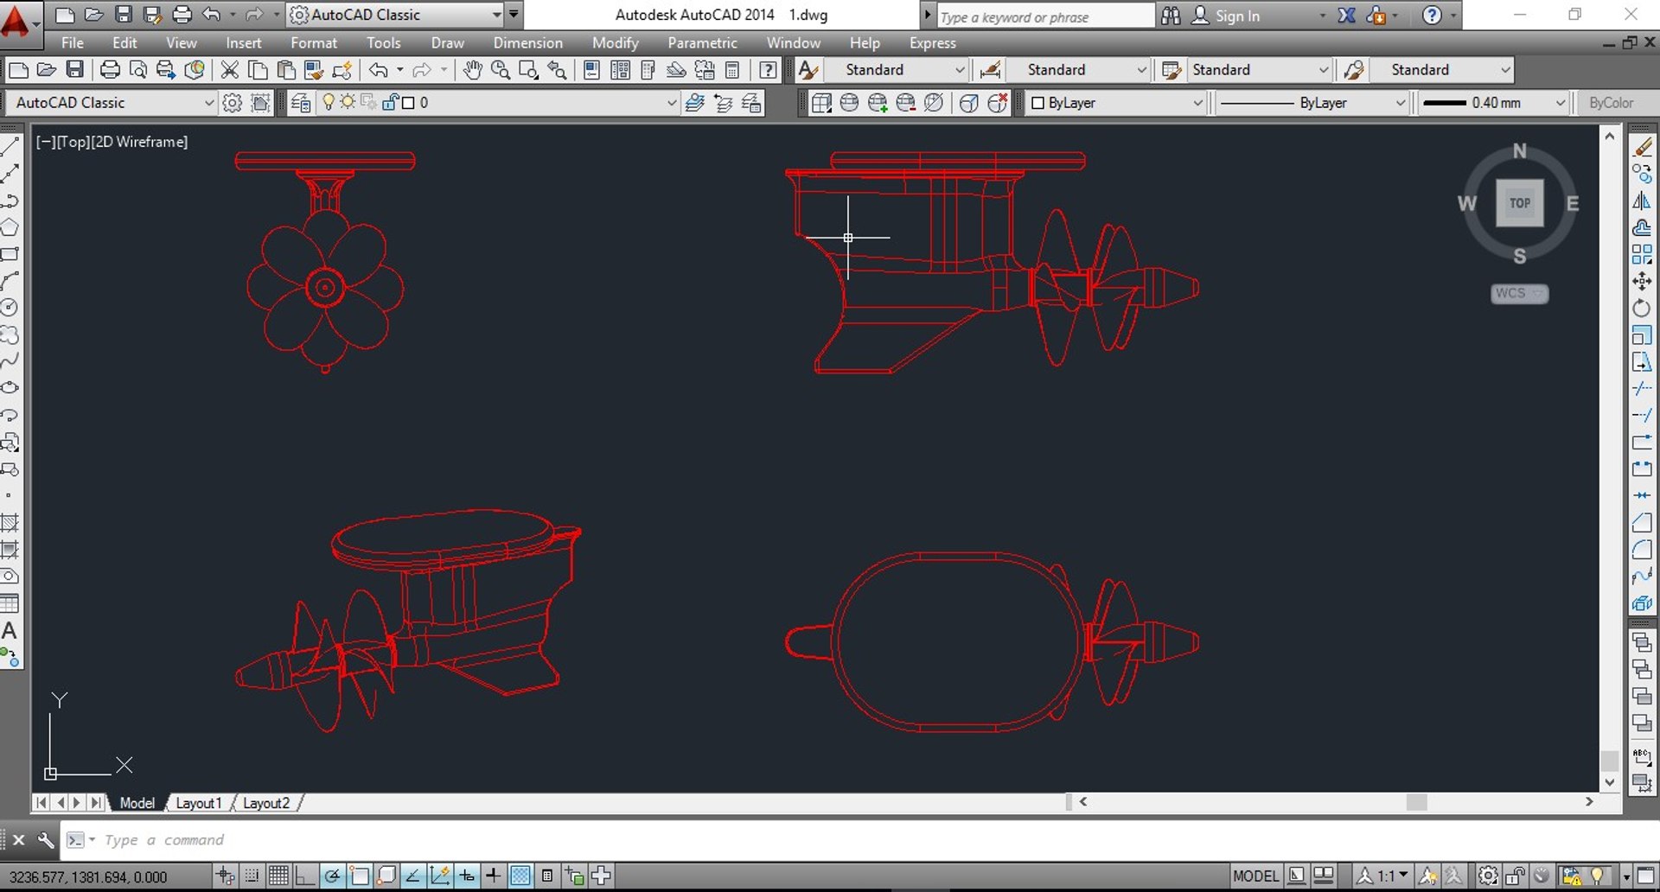
Task: Open the Table Style Standard dropdown
Action: (x=1323, y=70)
